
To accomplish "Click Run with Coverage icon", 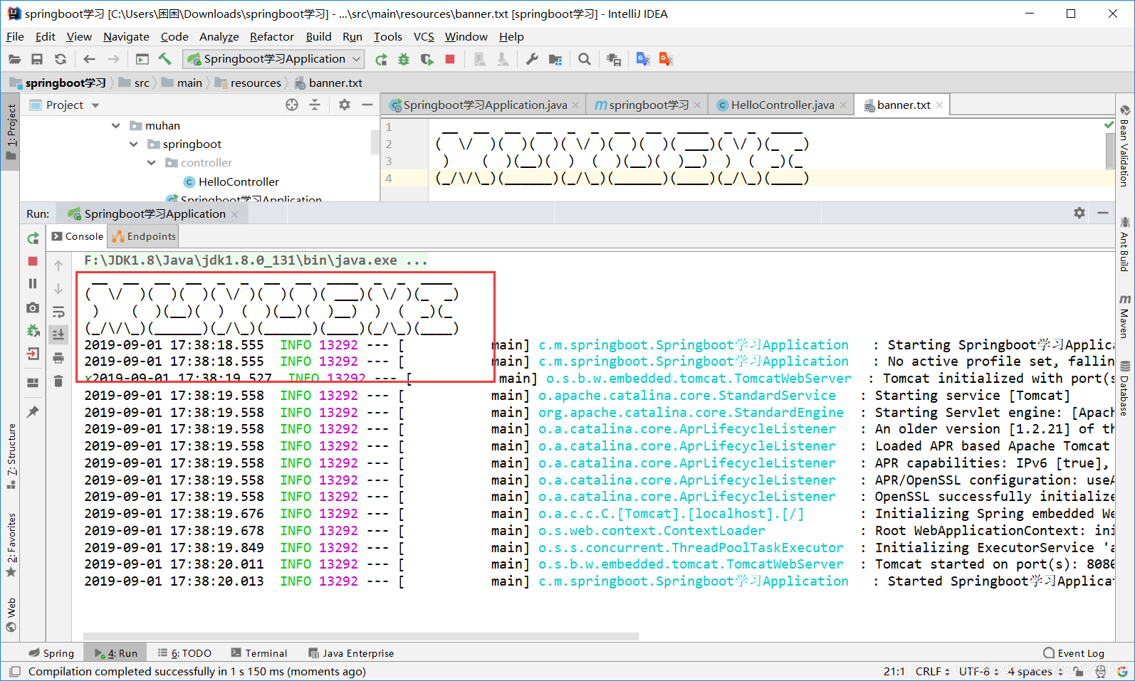I will pos(427,59).
